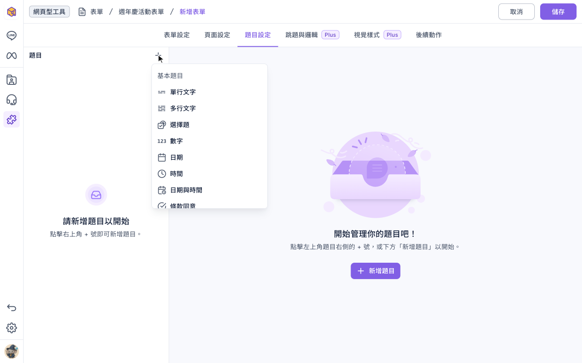
Task: Click the 多行文字 lines icon
Action: [x=161, y=108]
